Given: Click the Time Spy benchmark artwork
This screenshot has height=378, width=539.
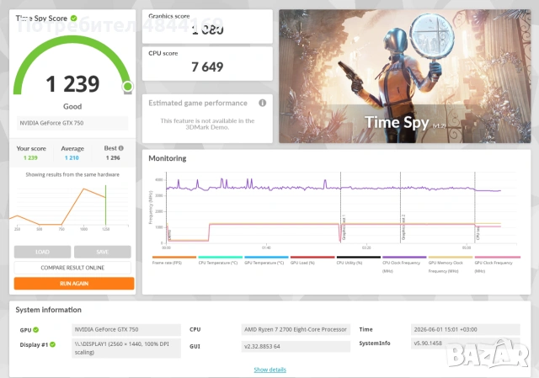Looking at the screenshot, I should (x=404, y=76).
